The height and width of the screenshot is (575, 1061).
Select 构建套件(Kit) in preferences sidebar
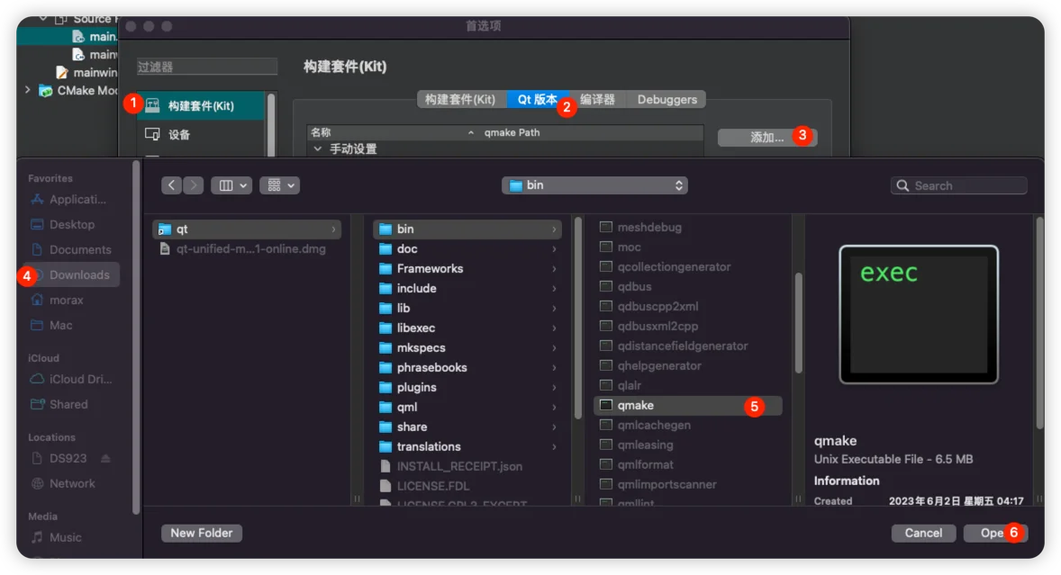pos(201,105)
